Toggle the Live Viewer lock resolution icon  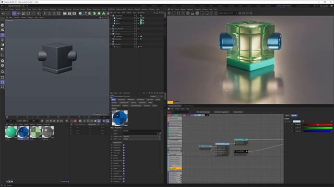(193, 13)
